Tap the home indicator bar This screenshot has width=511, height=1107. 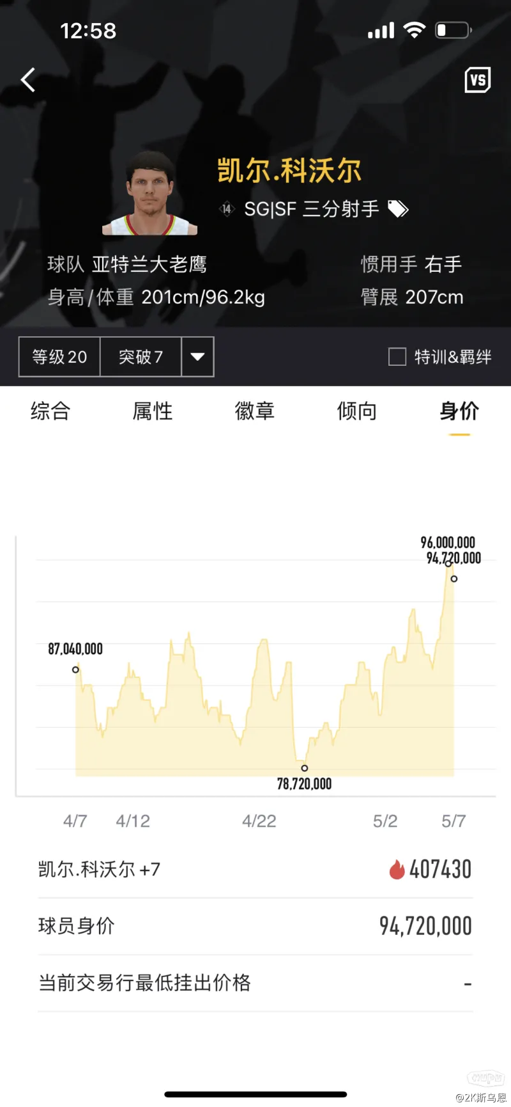(x=256, y=1094)
